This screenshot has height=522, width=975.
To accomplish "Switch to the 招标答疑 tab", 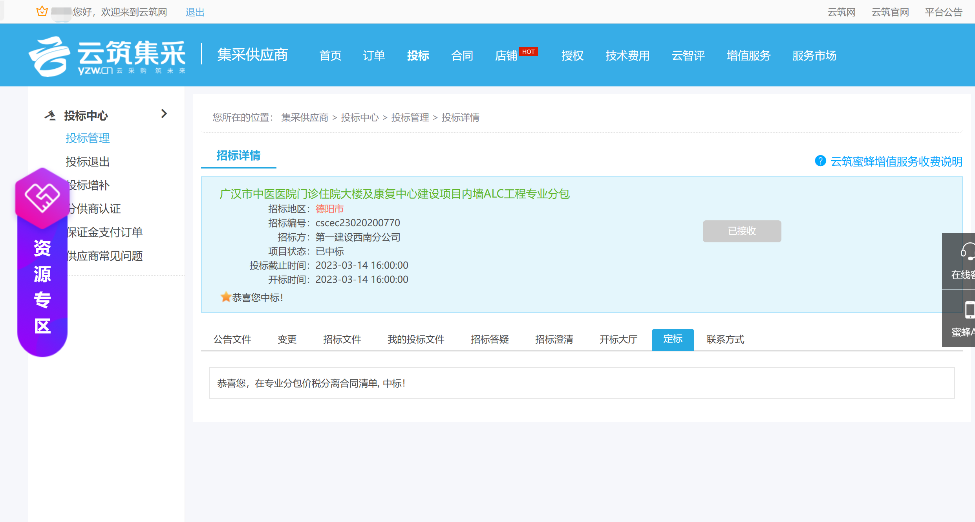I will tap(490, 339).
